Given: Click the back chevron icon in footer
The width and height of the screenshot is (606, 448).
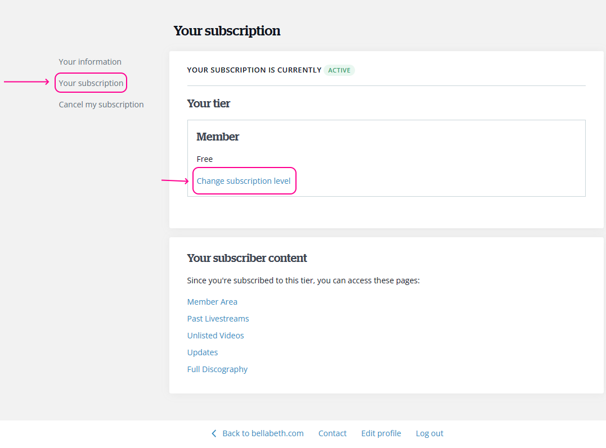Looking at the screenshot, I should (x=214, y=433).
